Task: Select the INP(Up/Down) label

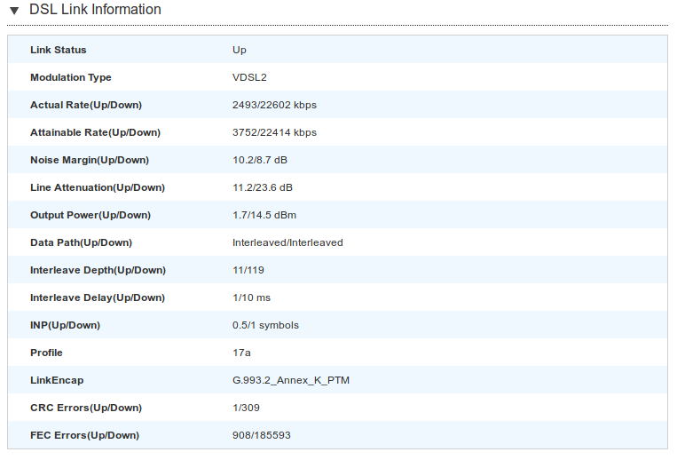Action: click(x=65, y=325)
